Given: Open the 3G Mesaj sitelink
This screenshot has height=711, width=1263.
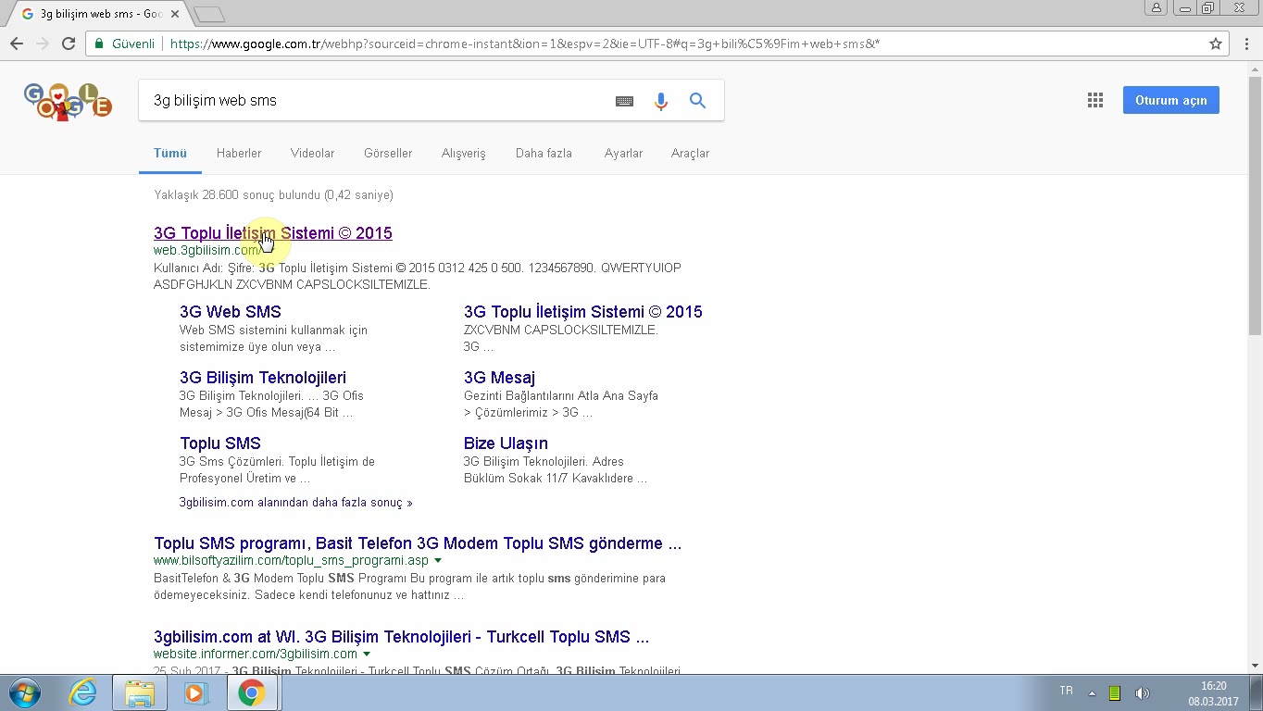Looking at the screenshot, I should click(x=499, y=378).
